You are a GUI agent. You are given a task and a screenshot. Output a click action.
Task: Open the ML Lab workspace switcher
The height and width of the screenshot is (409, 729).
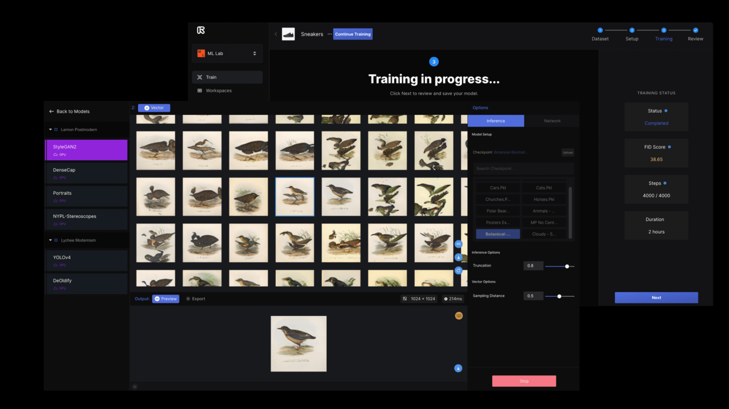click(227, 54)
